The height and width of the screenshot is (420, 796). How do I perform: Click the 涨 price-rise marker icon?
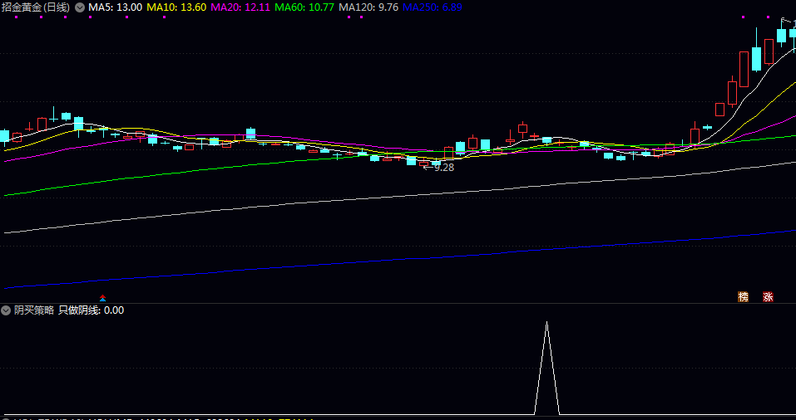pyautogui.click(x=769, y=296)
